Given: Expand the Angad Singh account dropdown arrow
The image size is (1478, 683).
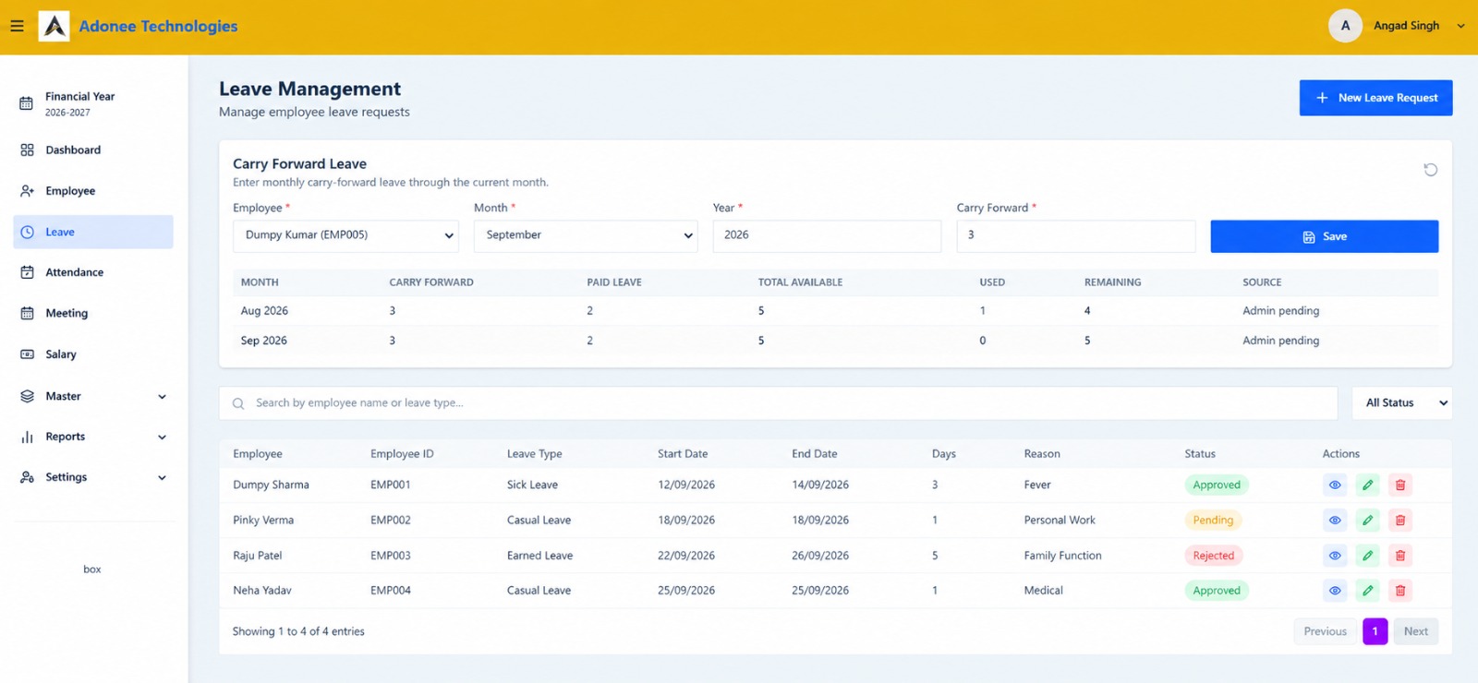Looking at the screenshot, I should pos(1460,26).
